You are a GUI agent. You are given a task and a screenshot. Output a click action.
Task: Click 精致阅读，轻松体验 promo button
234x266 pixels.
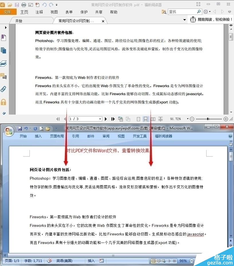pyautogui.click(x=211, y=19)
